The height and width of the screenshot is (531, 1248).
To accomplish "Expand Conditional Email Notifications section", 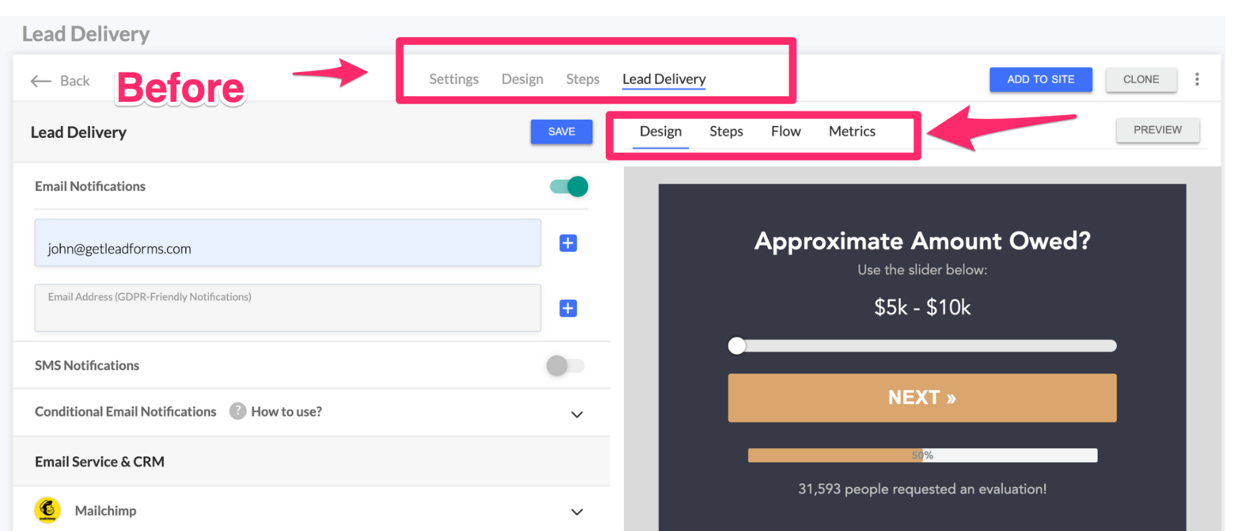I will point(576,415).
